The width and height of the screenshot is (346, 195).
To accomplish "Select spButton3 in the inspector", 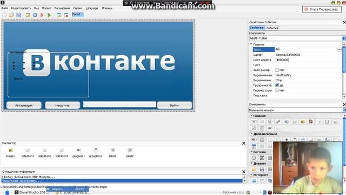I will (x=62, y=153).
